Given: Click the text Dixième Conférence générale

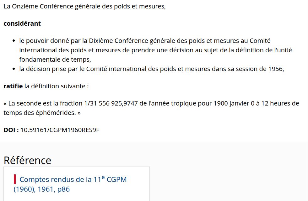Looking at the screenshot, I should click(x=132, y=41).
